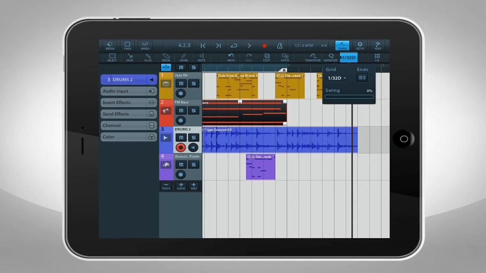This screenshot has width=486, height=273.
Task: Select the Split scissors tool
Action: tap(130, 57)
